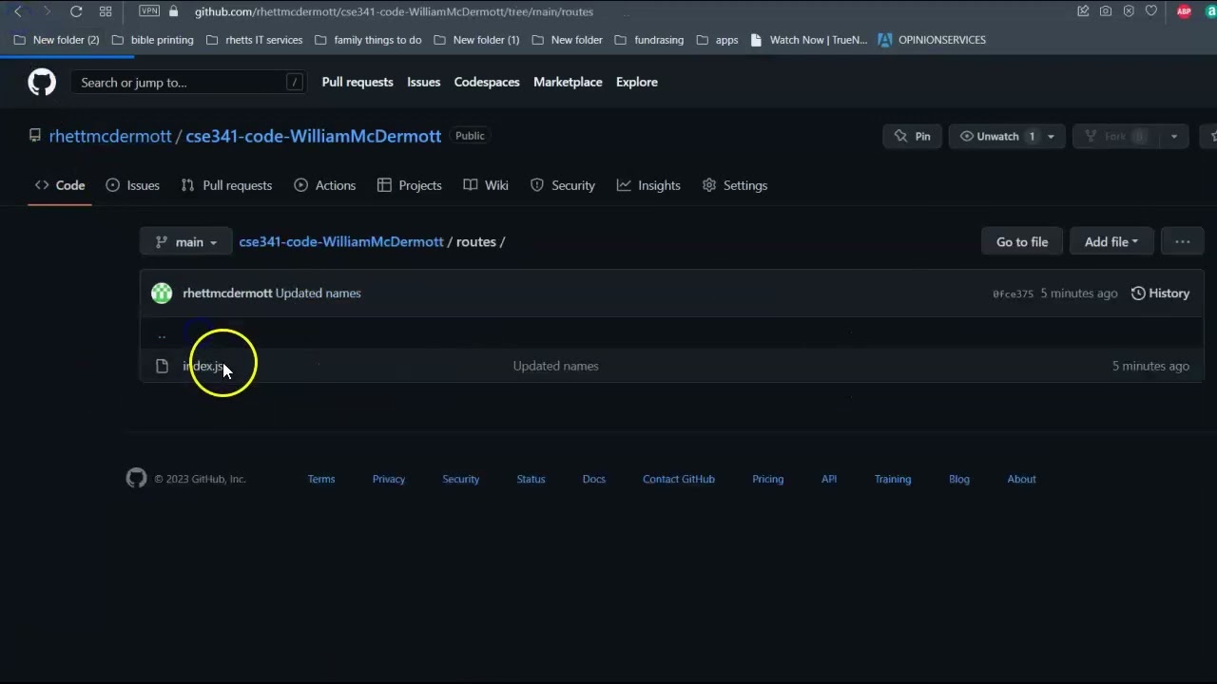The image size is (1217, 684).
Task: Click the padlock site security icon
Action: 173,11
